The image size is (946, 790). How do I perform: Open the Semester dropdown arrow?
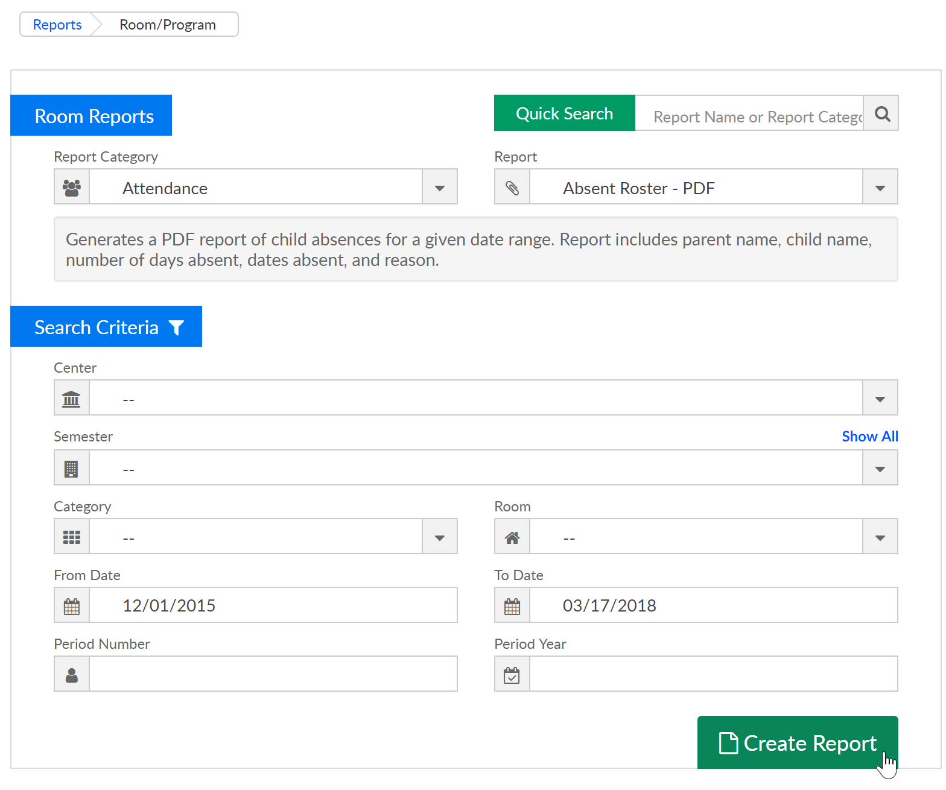tap(880, 469)
